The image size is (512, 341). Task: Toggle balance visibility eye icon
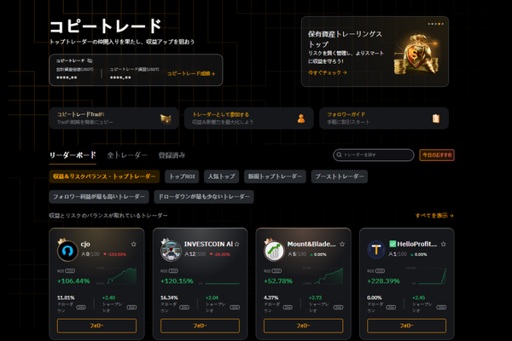click(90, 61)
